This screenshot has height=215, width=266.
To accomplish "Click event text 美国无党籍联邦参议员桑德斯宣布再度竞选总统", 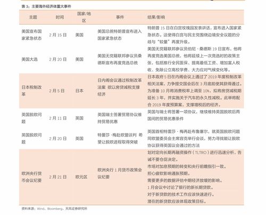I will click(120, 59).
